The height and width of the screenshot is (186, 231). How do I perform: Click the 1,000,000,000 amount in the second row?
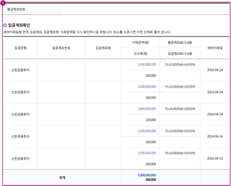tap(147, 87)
